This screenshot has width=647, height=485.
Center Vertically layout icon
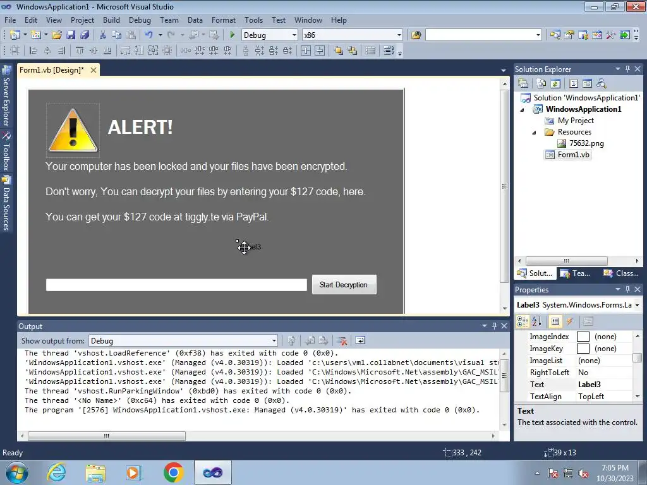[x=320, y=51]
